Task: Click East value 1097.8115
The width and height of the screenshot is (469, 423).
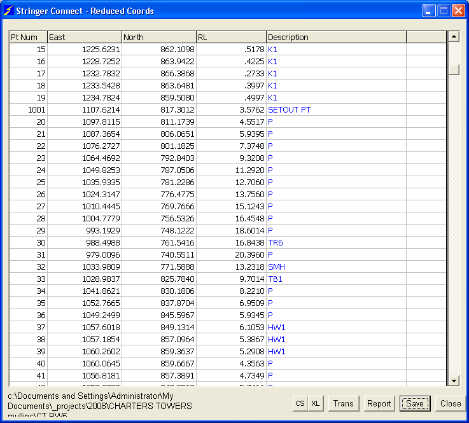Action: [85, 122]
